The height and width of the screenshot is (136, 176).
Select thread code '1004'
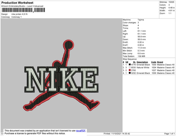click(154, 67)
